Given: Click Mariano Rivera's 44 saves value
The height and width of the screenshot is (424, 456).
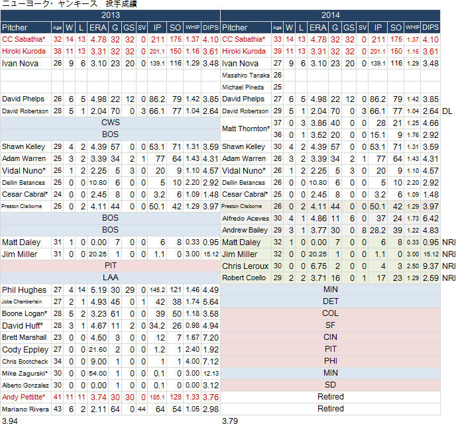Looking at the screenshot, I should [142, 409].
